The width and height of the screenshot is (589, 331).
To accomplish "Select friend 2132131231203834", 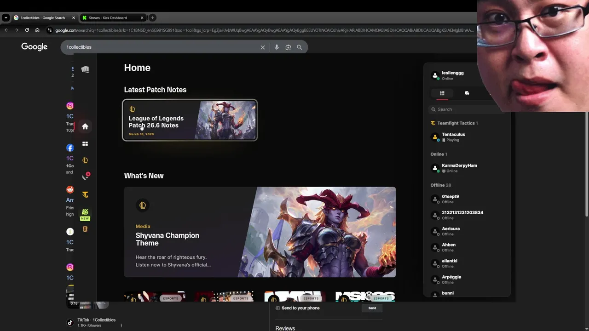I will coord(467,215).
